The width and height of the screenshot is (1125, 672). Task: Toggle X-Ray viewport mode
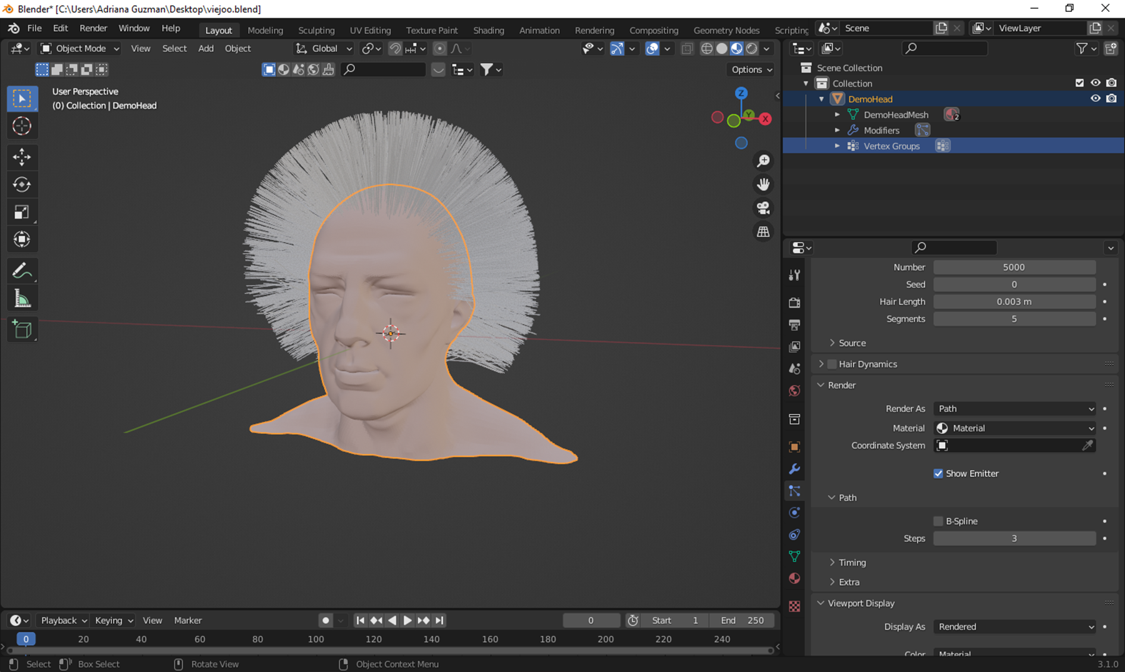point(687,48)
